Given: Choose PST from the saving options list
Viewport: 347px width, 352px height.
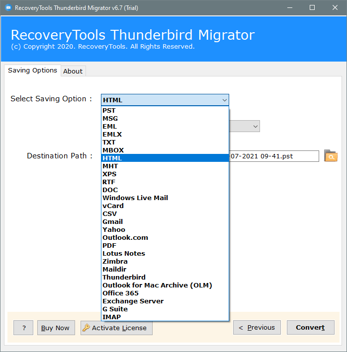Looking at the screenshot, I should tap(165, 110).
